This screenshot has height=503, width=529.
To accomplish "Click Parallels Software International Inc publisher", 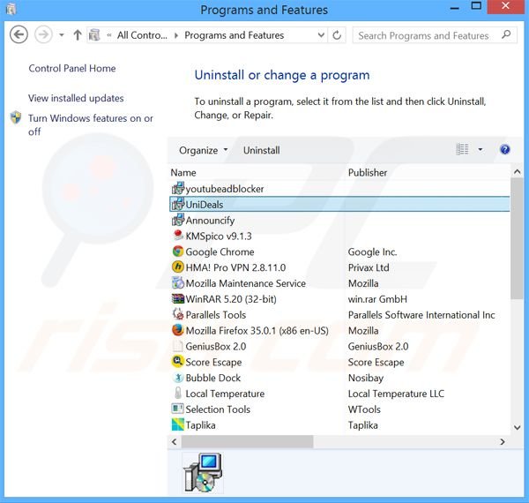I will pyautogui.click(x=421, y=315).
